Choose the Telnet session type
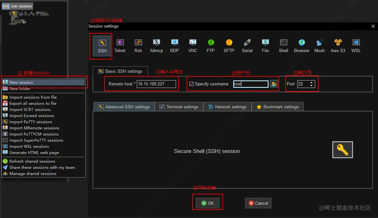Screen dimensions: 378x218 click(120, 46)
